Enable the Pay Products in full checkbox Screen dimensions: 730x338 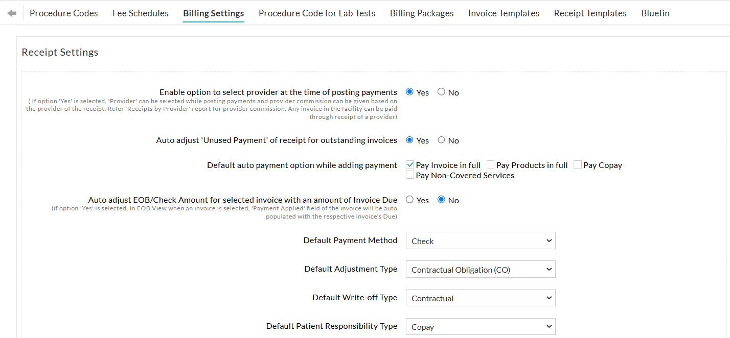point(490,164)
